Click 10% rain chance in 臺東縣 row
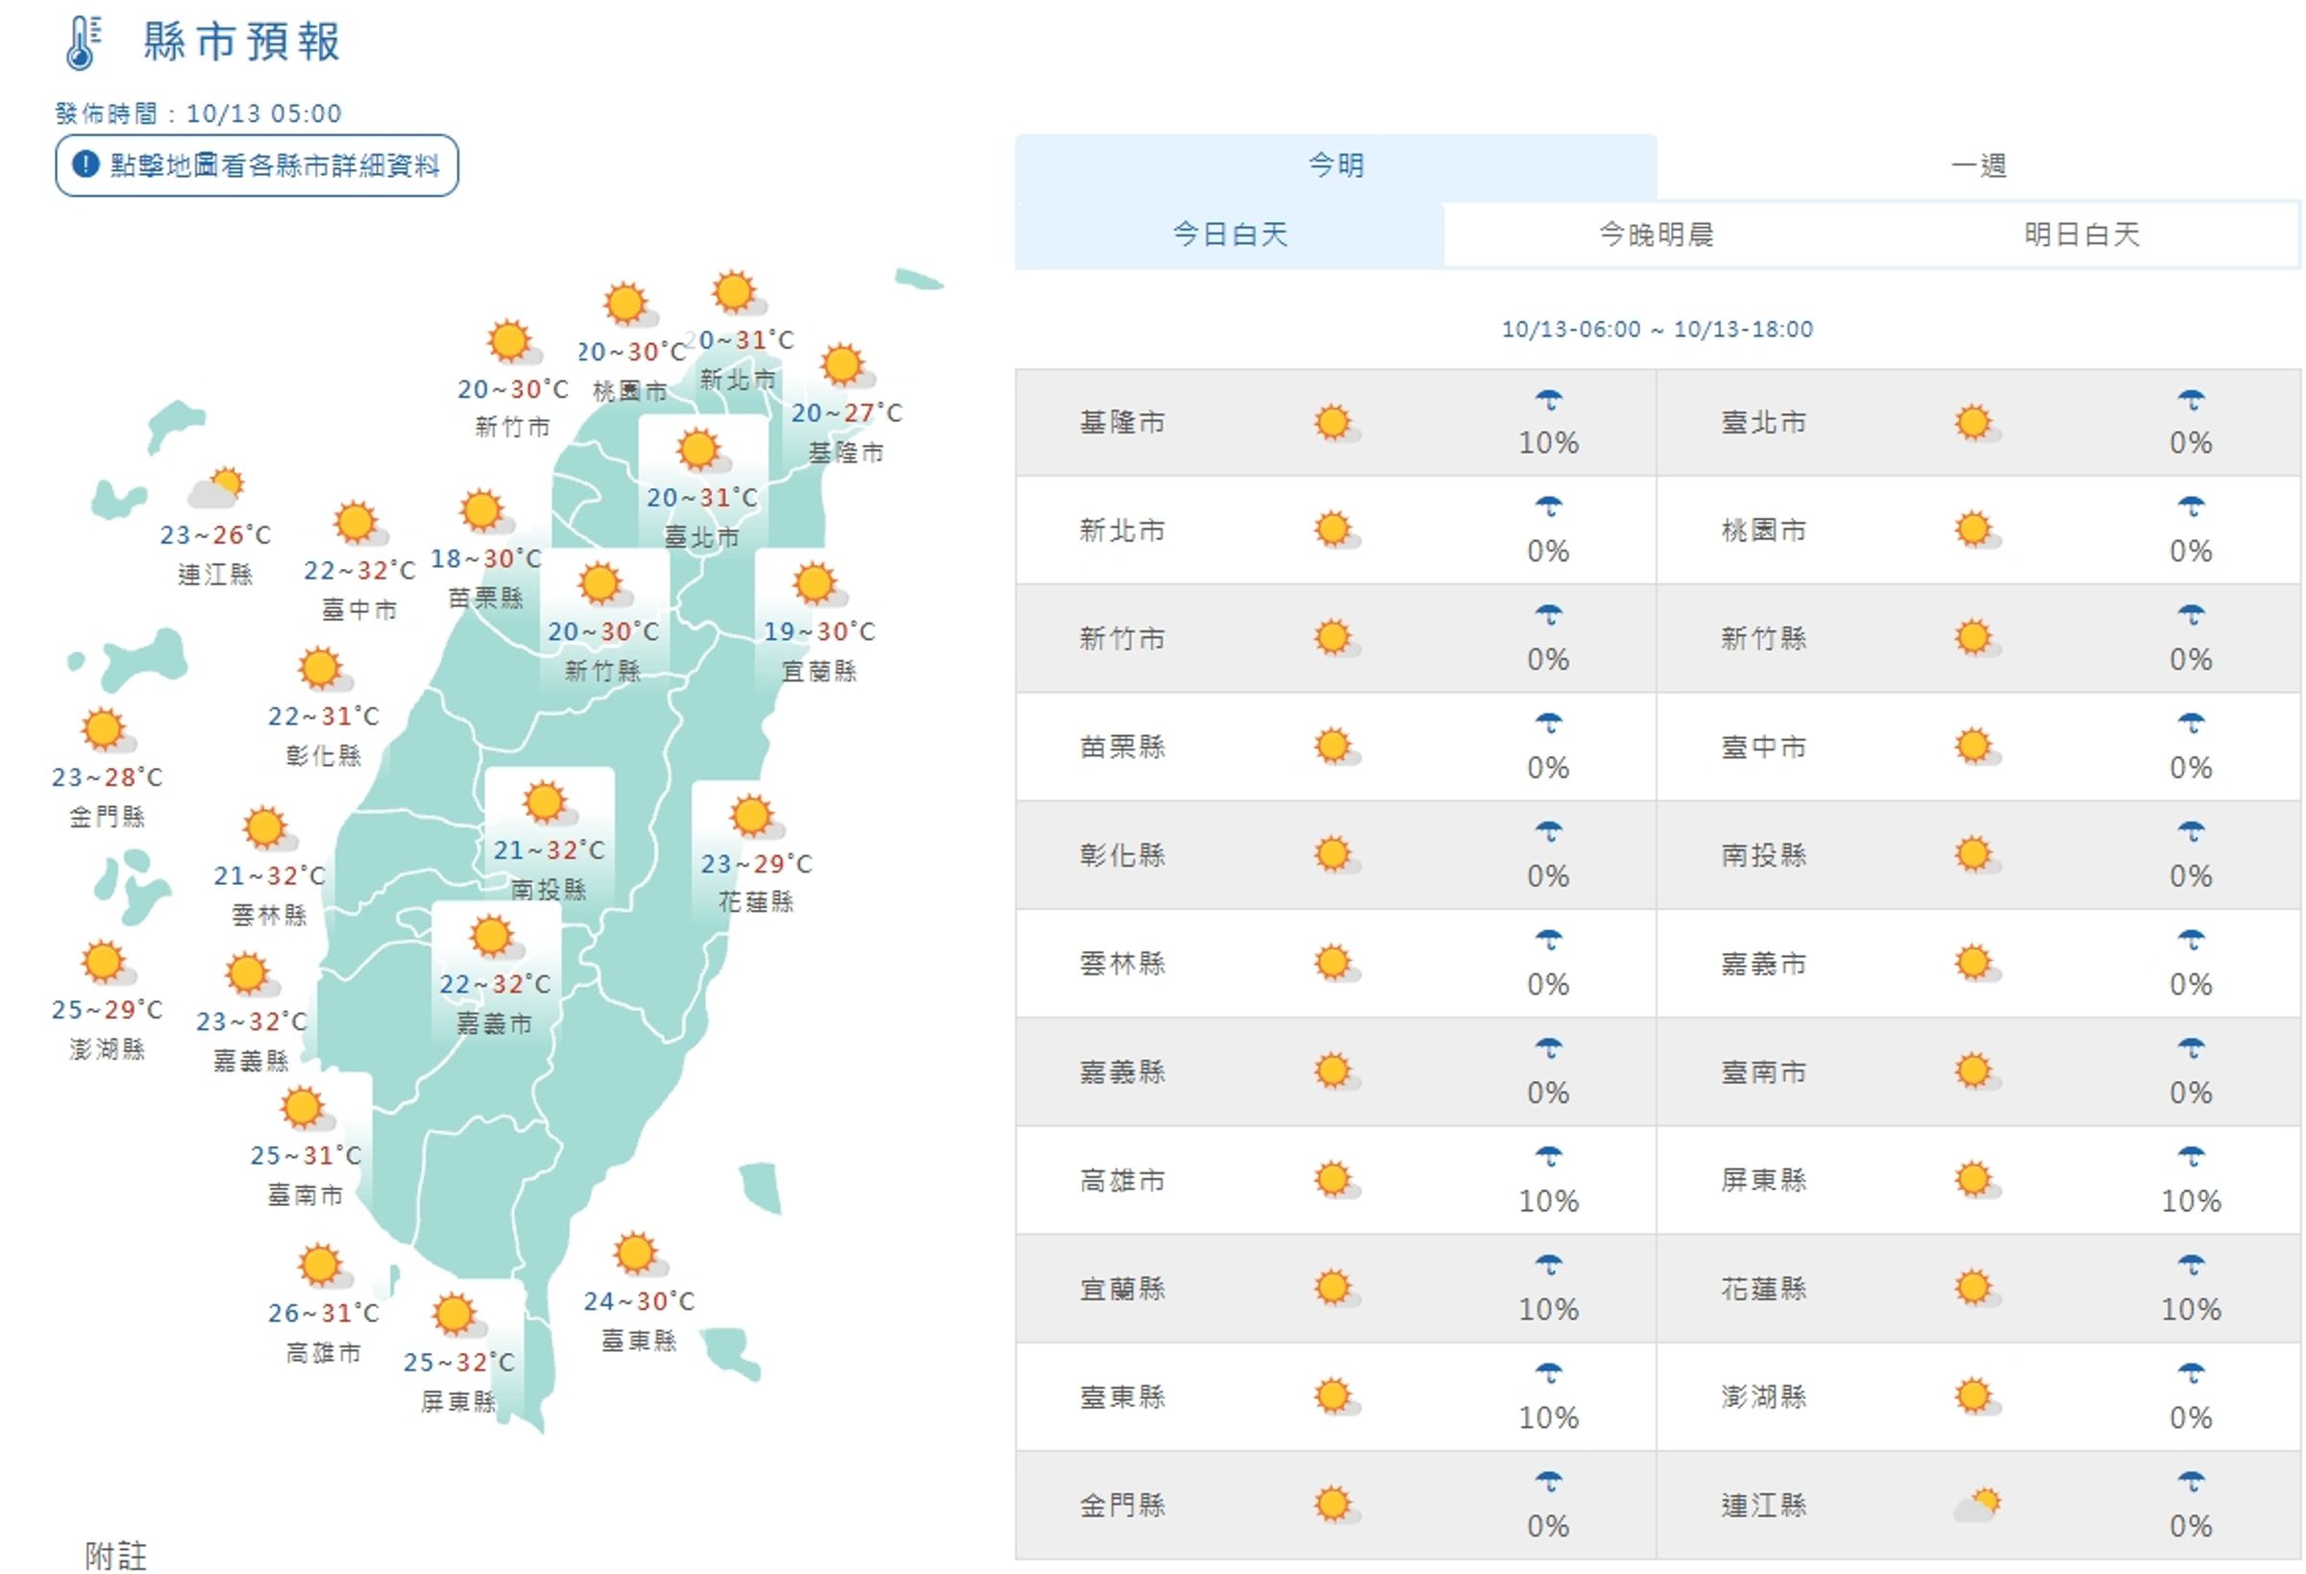Image resolution: width=2306 pixels, height=1574 pixels. tap(1549, 1418)
